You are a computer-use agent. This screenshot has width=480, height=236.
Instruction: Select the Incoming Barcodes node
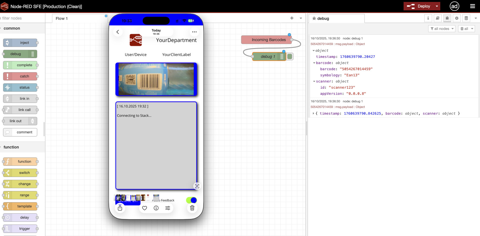tap(266, 40)
